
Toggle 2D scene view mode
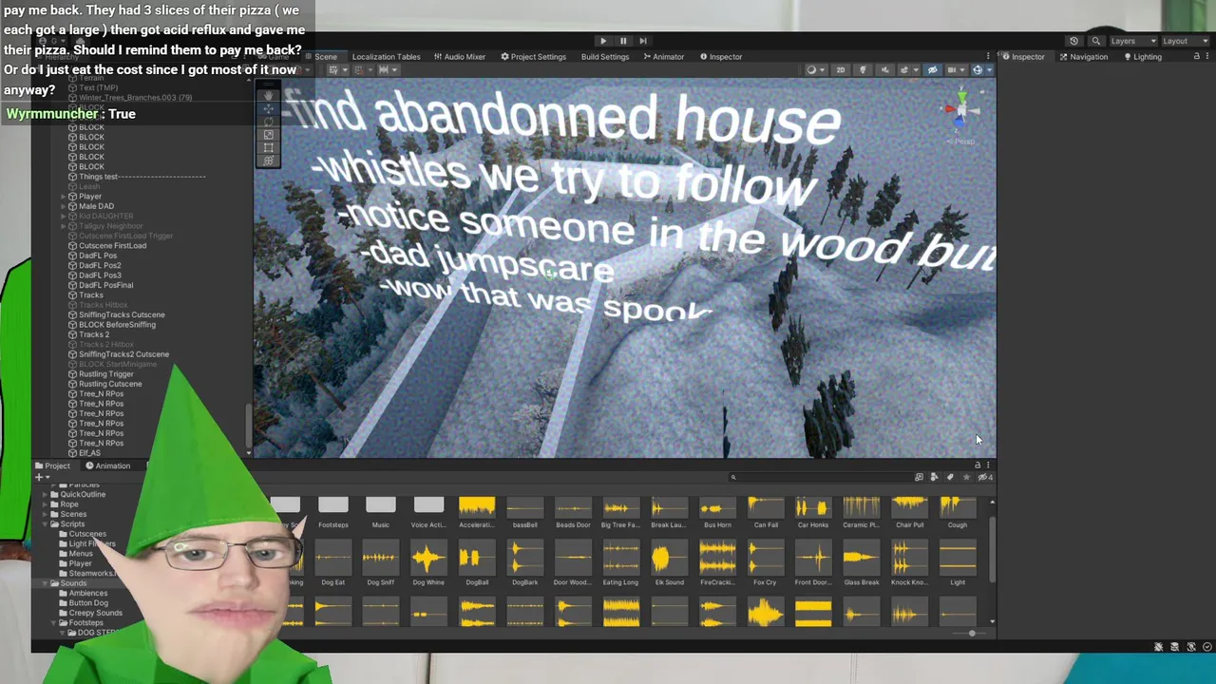click(x=840, y=70)
